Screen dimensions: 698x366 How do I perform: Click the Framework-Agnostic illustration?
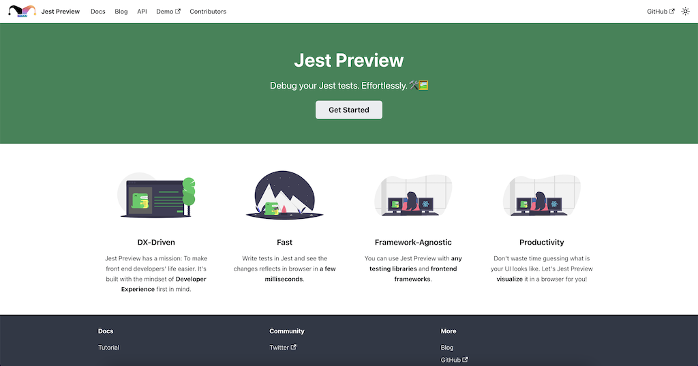[413, 195]
